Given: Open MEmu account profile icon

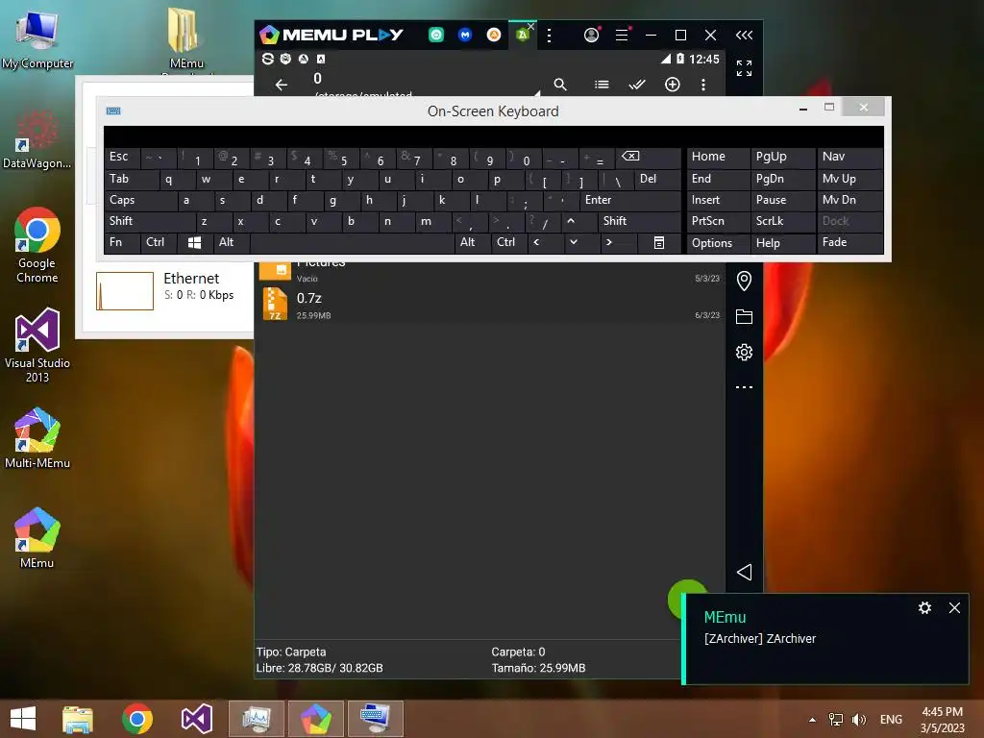Looking at the screenshot, I should (x=591, y=35).
